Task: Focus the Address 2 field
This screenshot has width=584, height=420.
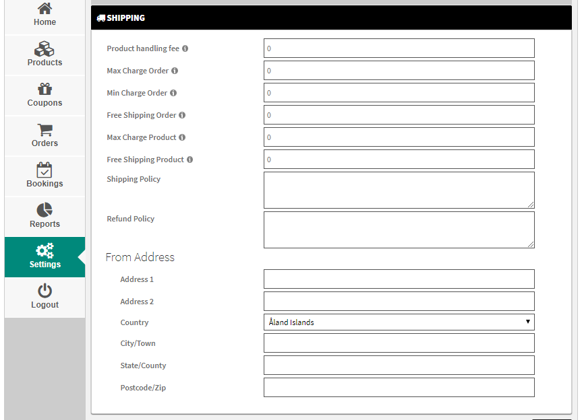Action: pos(399,302)
